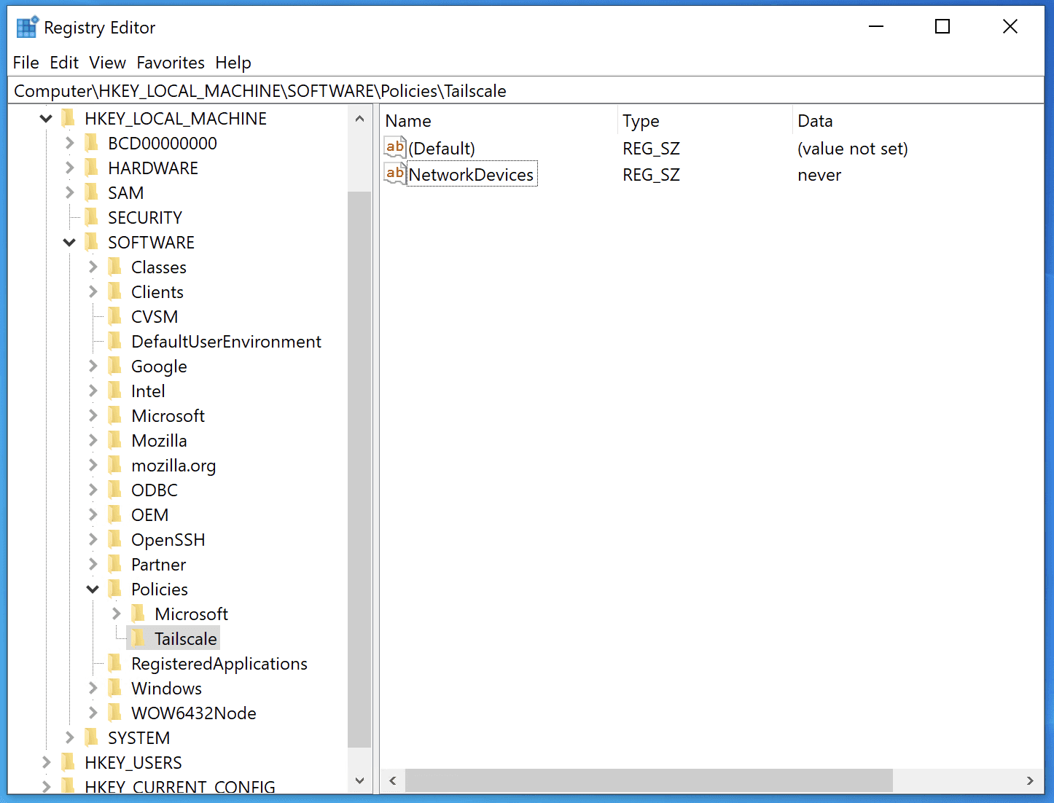Screen dimensions: 1054x803
Task: Open the View menu
Action: (107, 63)
